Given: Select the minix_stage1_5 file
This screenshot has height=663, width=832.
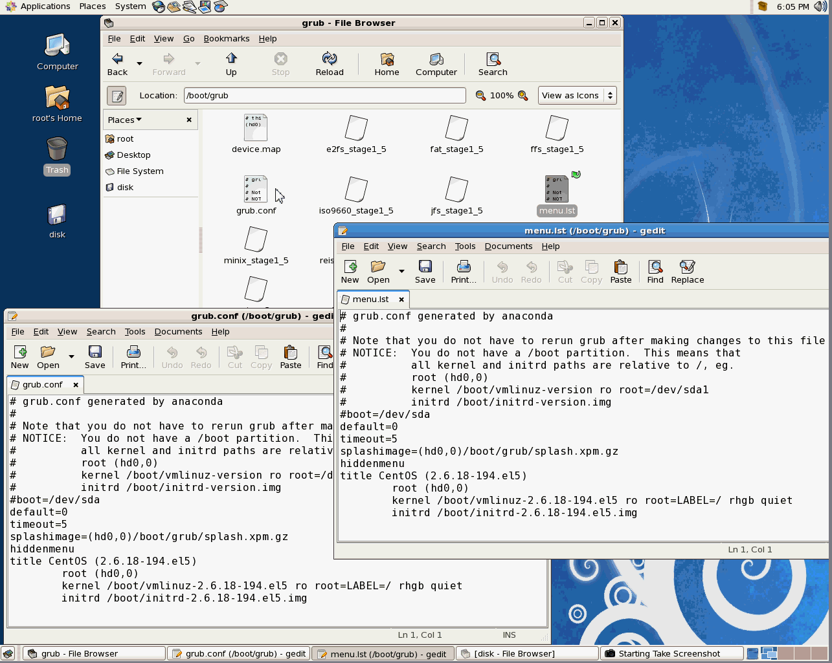Looking at the screenshot, I should click(256, 246).
